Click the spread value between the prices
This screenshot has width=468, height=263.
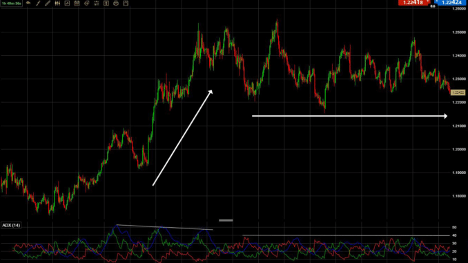pyautogui.click(x=433, y=6)
